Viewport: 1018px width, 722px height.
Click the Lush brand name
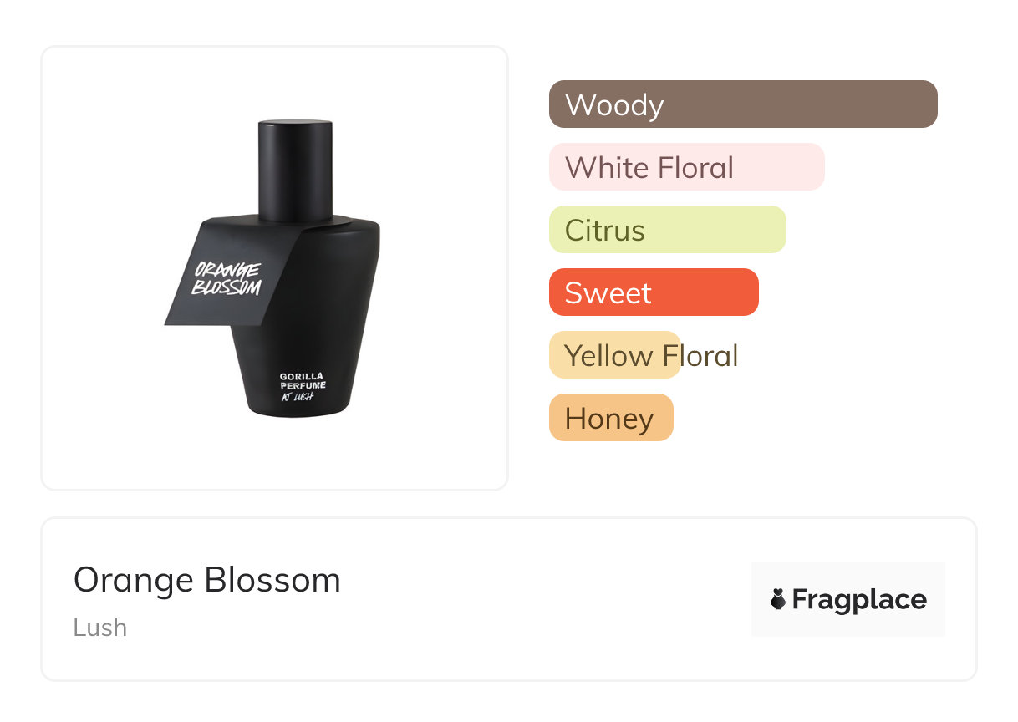[99, 627]
